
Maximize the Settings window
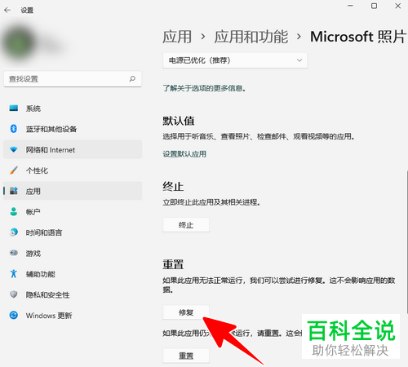pyautogui.click(x=374, y=6)
